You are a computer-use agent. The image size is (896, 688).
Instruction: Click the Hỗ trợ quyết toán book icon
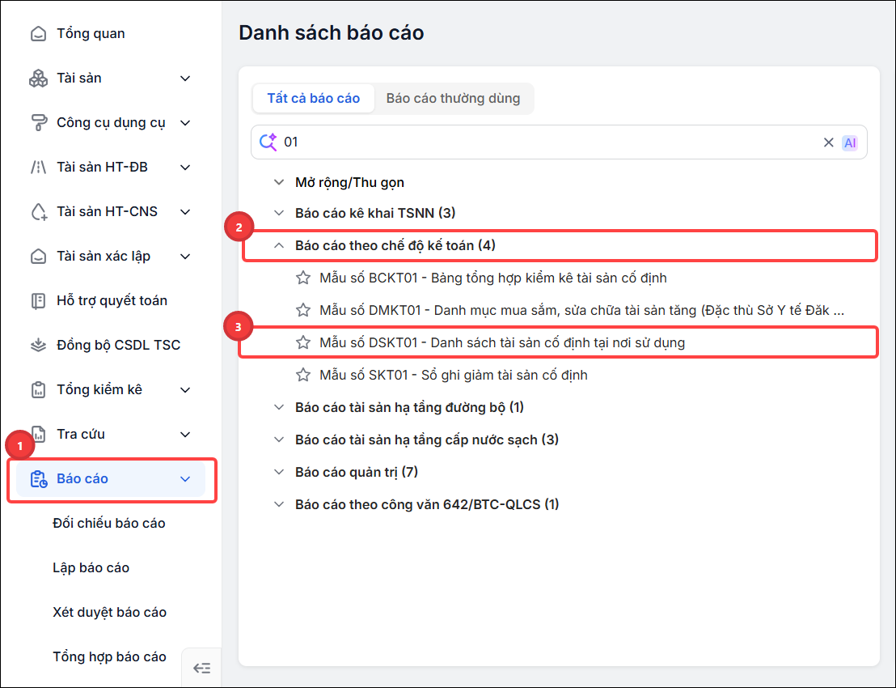tap(38, 301)
